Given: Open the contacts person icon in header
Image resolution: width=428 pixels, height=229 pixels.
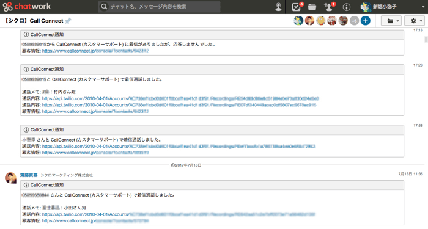Looking at the screenshot, I should tap(278, 7).
